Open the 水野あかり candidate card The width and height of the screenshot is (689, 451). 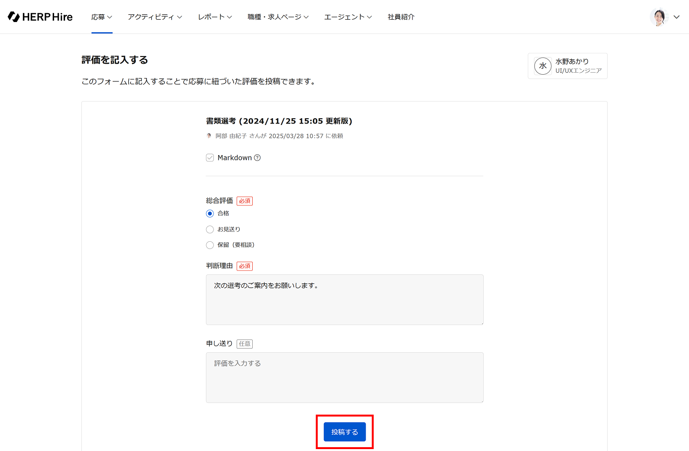567,66
